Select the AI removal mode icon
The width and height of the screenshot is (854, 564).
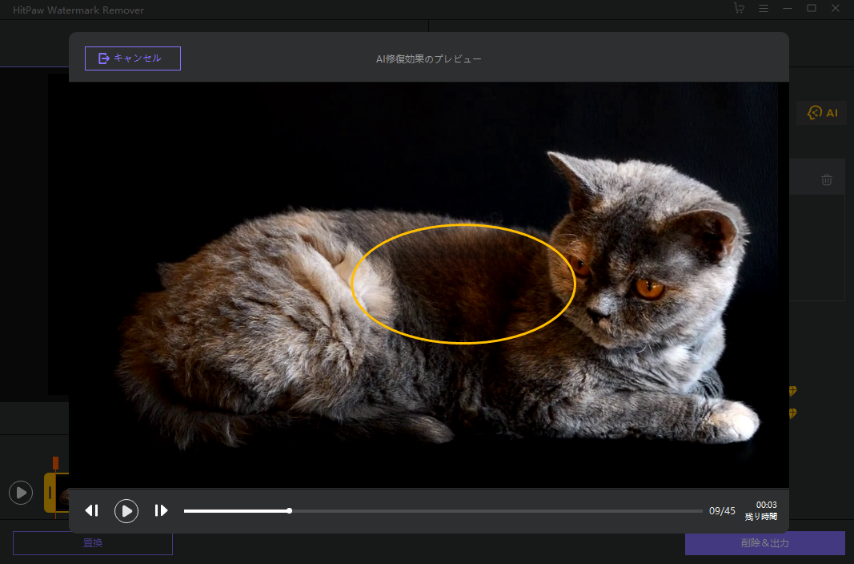click(x=822, y=113)
